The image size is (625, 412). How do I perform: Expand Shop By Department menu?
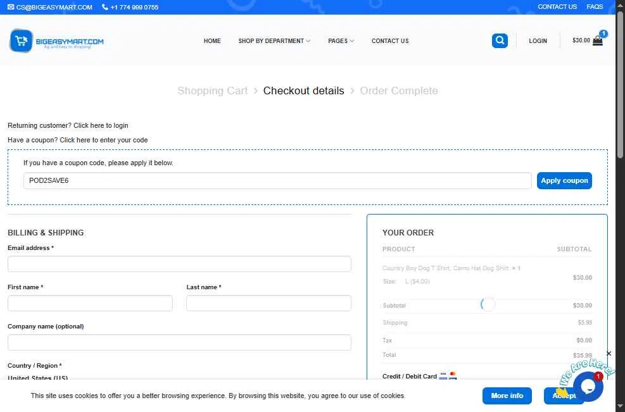274,41
